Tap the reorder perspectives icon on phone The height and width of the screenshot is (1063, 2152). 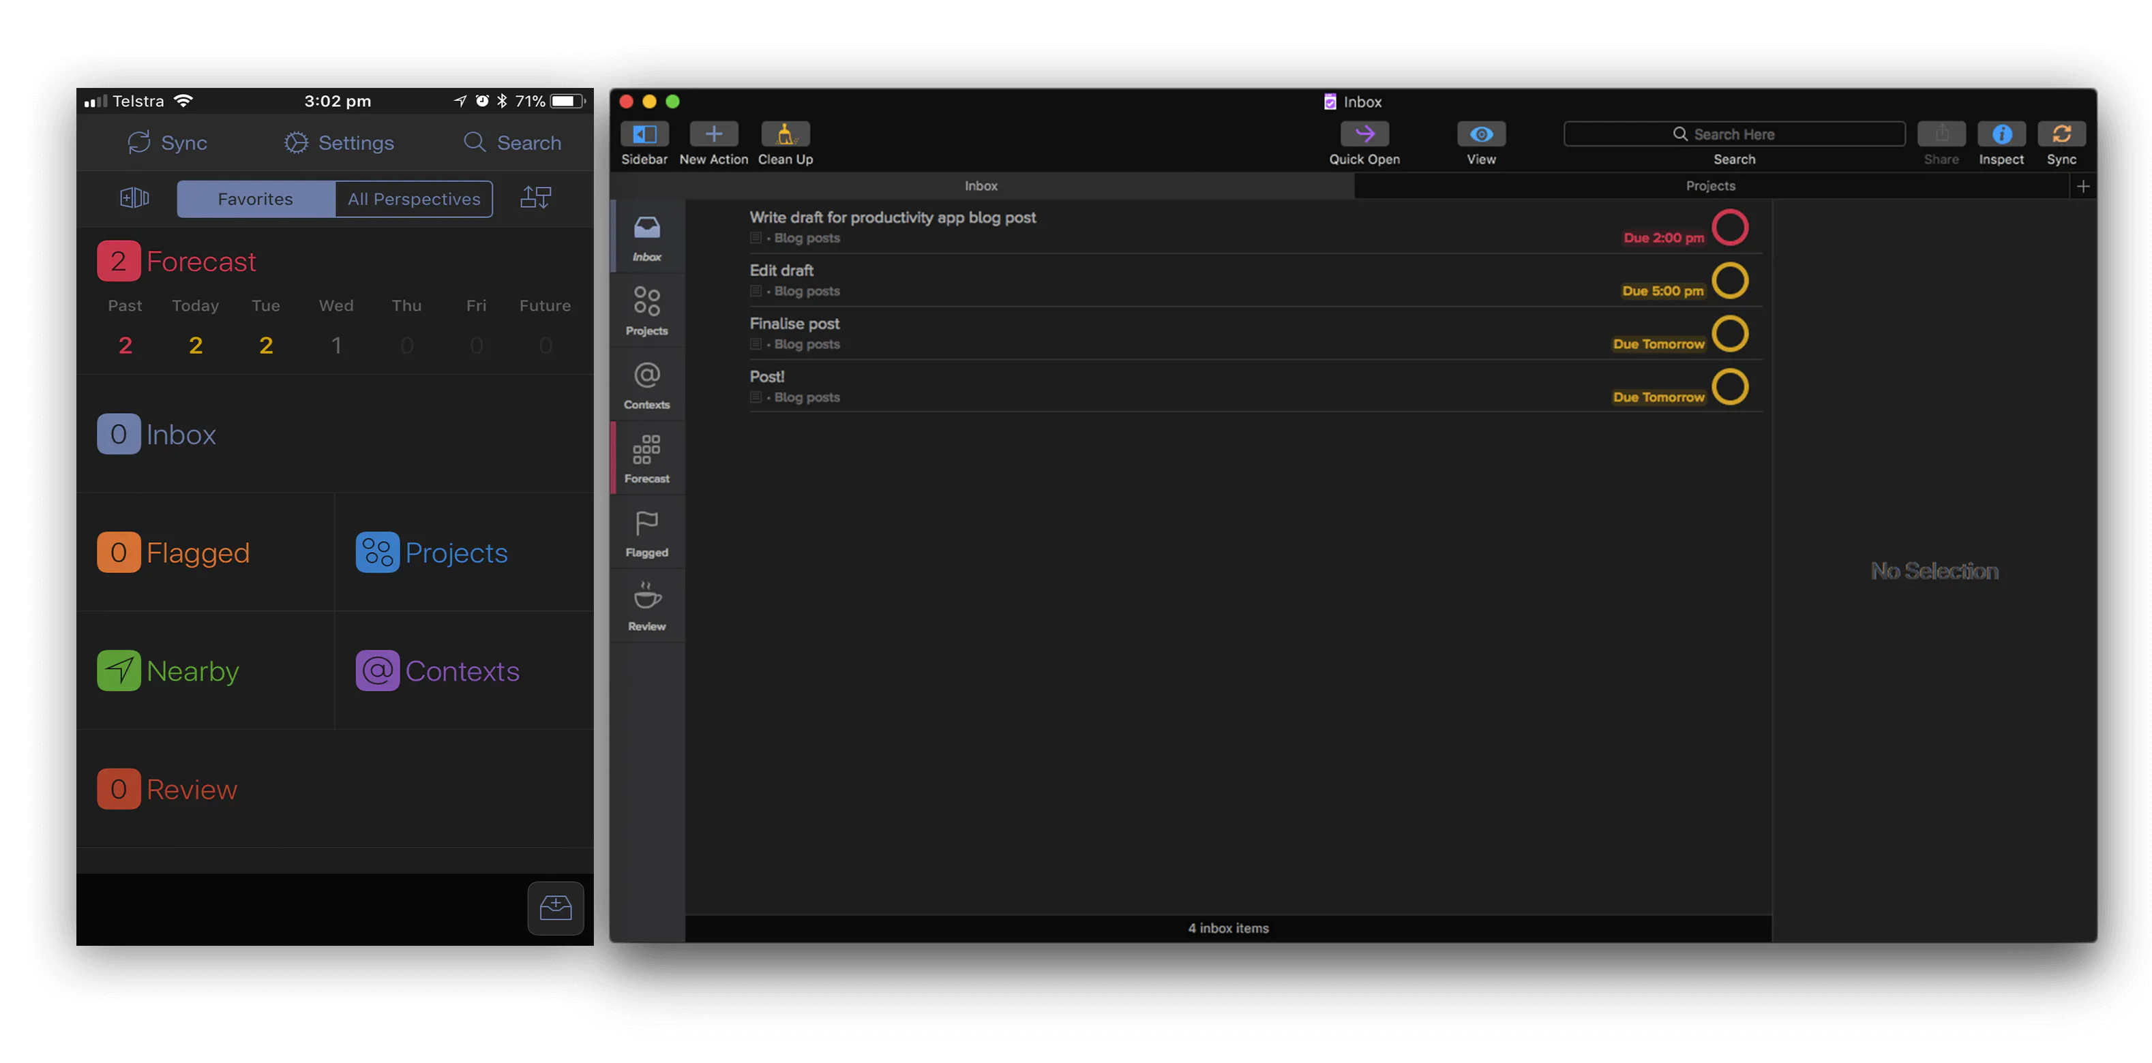535,198
